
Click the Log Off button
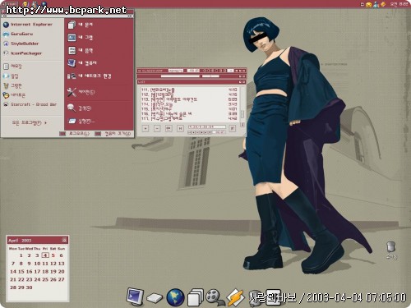coord(75,134)
